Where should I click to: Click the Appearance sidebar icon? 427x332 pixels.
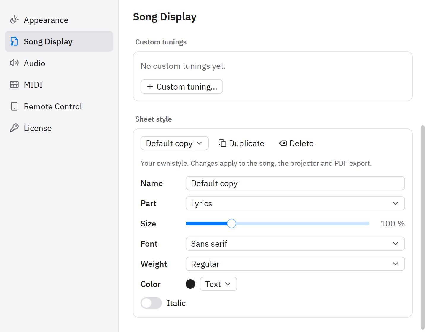click(14, 20)
